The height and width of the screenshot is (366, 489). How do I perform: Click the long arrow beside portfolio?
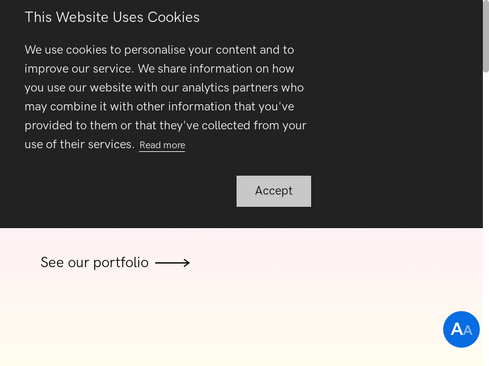click(x=172, y=263)
